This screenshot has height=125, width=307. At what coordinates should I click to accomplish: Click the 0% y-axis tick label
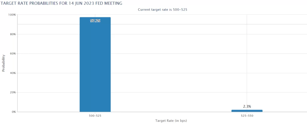pyautogui.click(x=13, y=112)
